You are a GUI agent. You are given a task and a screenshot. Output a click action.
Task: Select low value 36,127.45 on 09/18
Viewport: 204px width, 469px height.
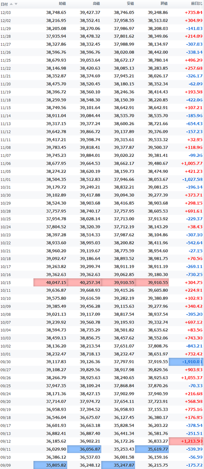(x=124, y=417)
